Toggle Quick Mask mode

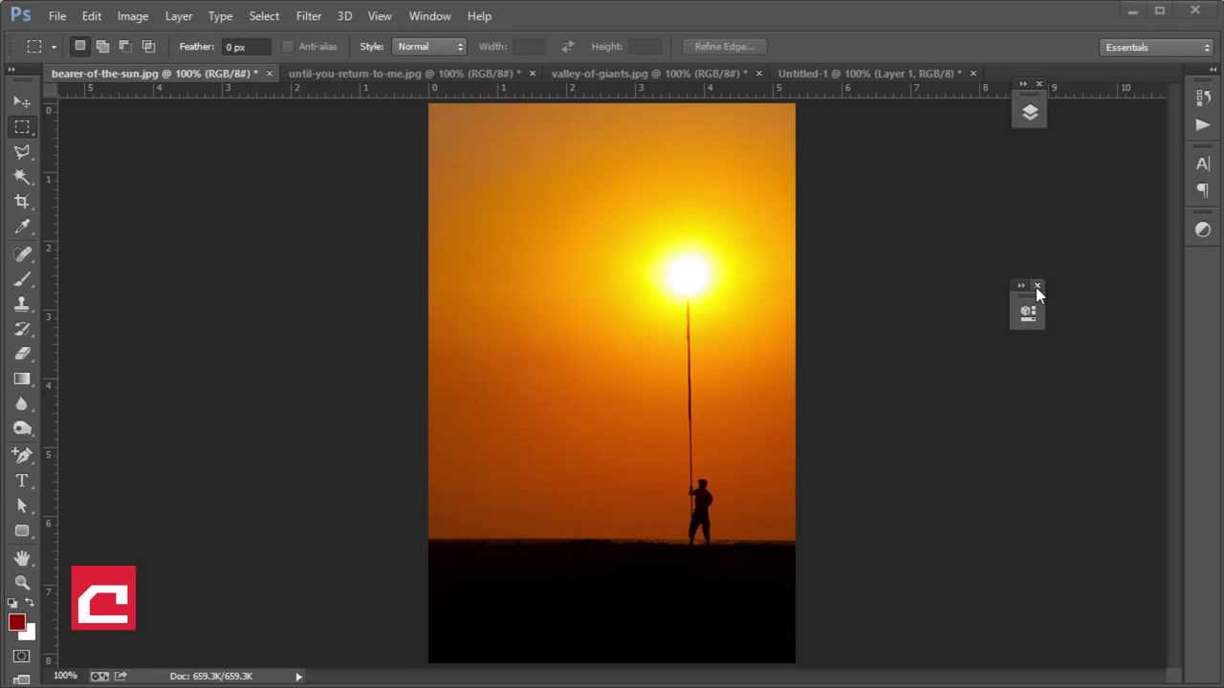tap(22, 656)
